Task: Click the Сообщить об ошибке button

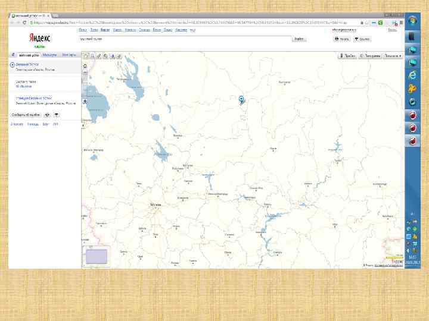Action: (x=26, y=115)
